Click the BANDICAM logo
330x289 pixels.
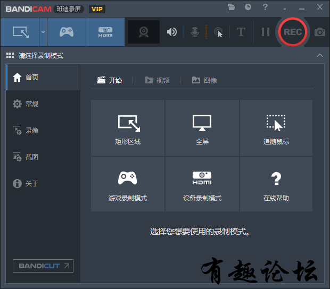[x=29, y=9]
